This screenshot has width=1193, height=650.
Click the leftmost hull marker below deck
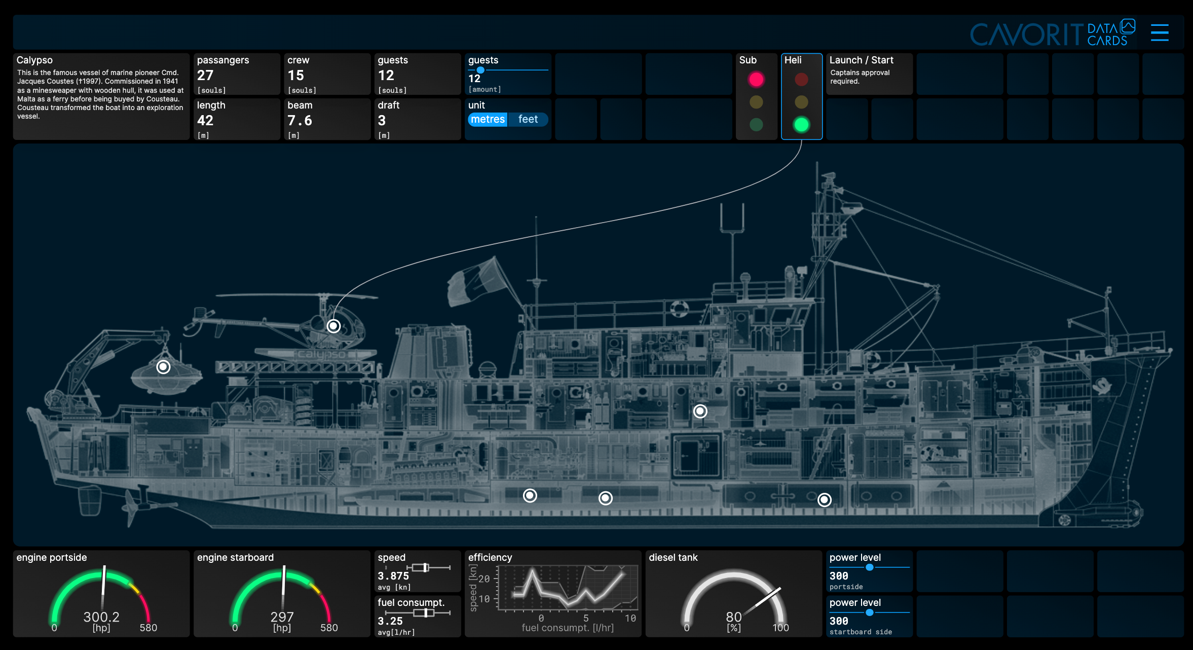(x=530, y=495)
